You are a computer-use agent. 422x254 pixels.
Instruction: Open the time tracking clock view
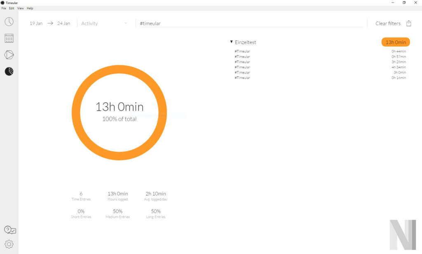(9, 22)
